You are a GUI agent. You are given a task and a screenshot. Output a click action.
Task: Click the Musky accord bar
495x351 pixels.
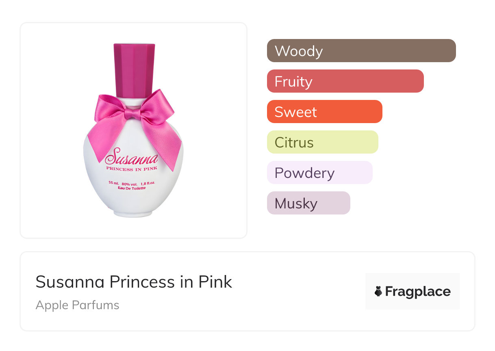pos(308,203)
